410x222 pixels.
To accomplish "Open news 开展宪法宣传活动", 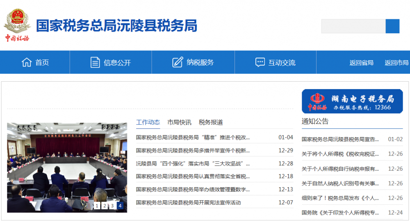I will coord(188,202).
